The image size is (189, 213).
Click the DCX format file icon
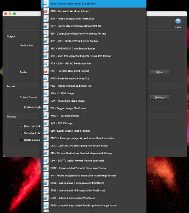pos(46,146)
